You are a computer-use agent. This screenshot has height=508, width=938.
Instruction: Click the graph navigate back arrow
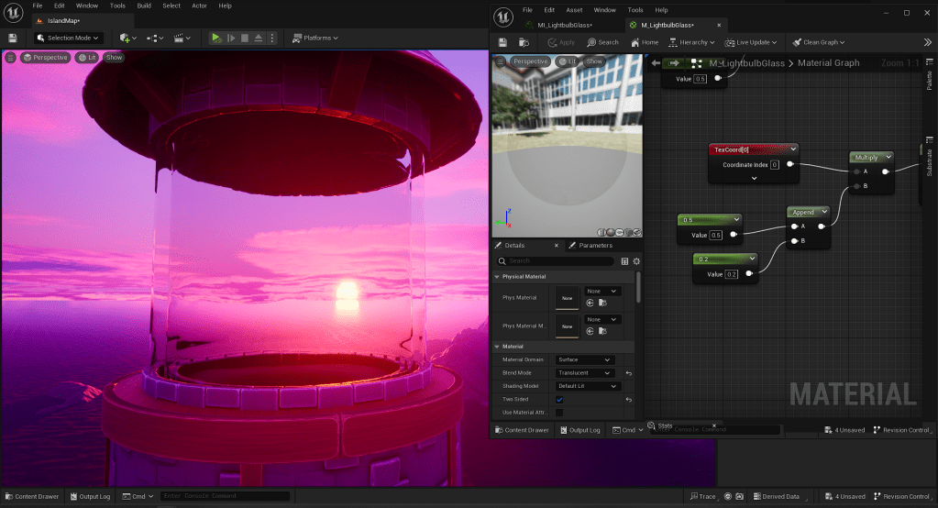tap(656, 62)
